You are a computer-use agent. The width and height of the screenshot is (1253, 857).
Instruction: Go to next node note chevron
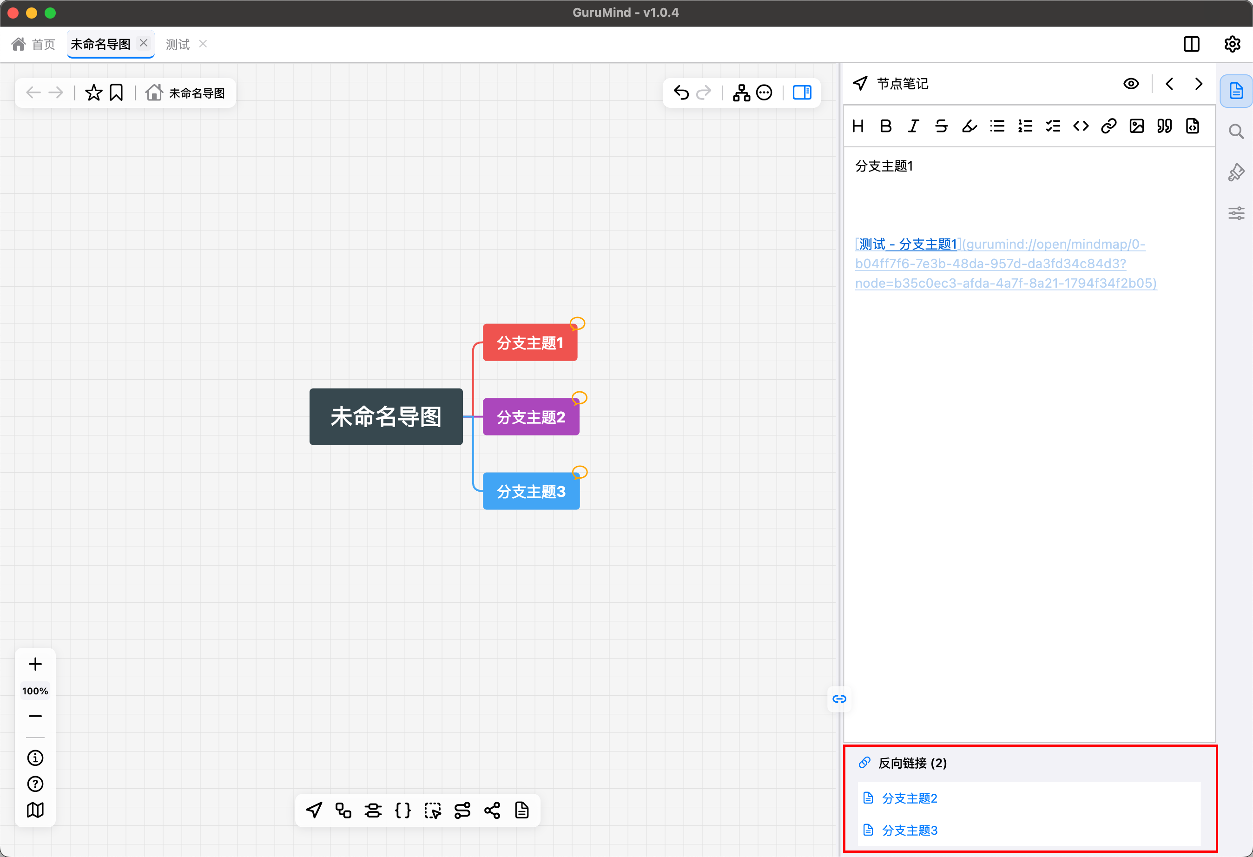[x=1199, y=84]
